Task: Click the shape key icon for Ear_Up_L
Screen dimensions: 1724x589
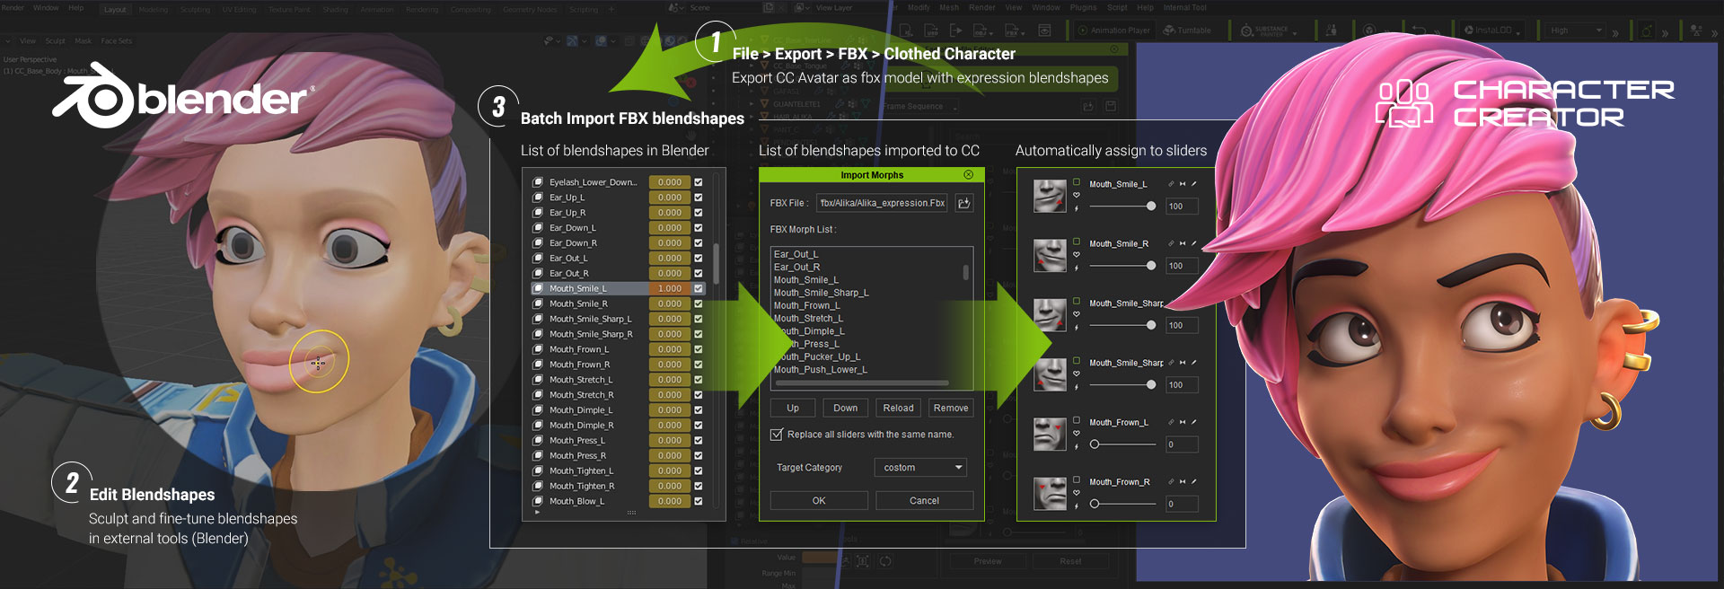Action: [538, 198]
